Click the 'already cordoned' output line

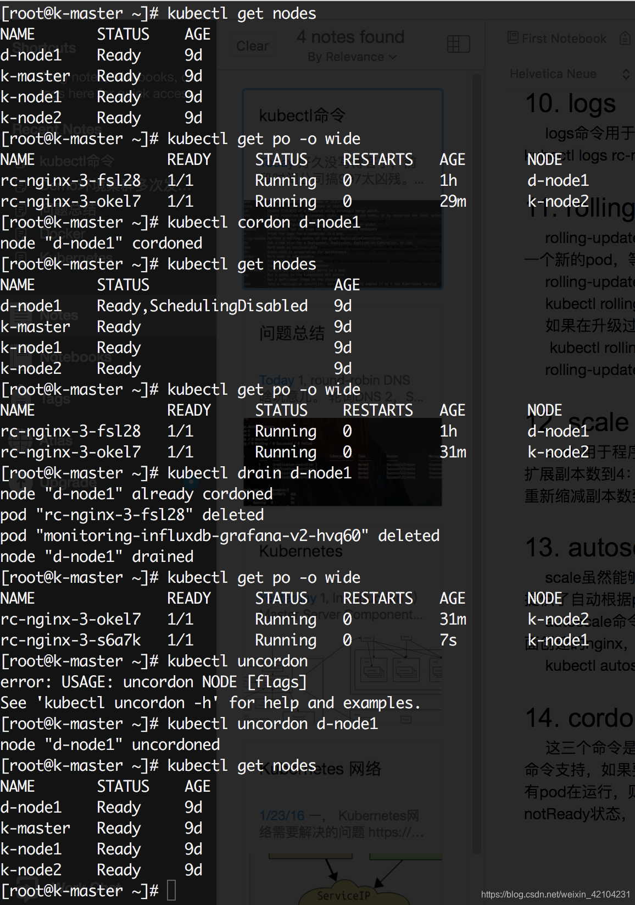click(136, 494)
